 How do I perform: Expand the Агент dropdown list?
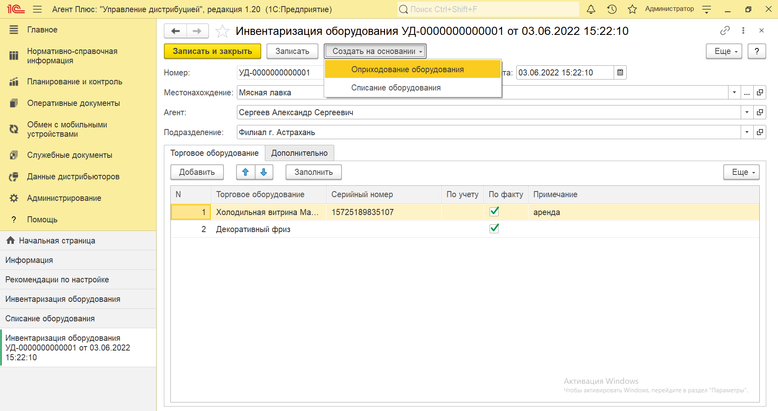point(747,112)
